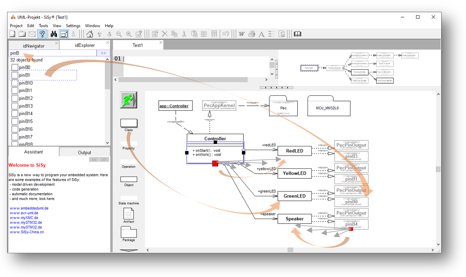Click the down arrow of results list scrollbar
This screenshot has height=277, width=466.
107,143
